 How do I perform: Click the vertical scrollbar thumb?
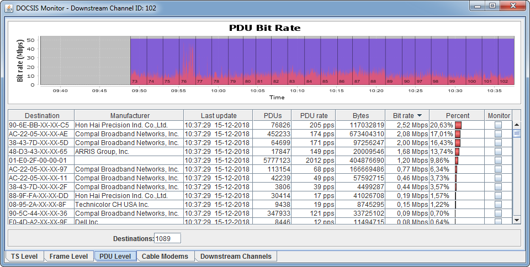tap(517, 133)
